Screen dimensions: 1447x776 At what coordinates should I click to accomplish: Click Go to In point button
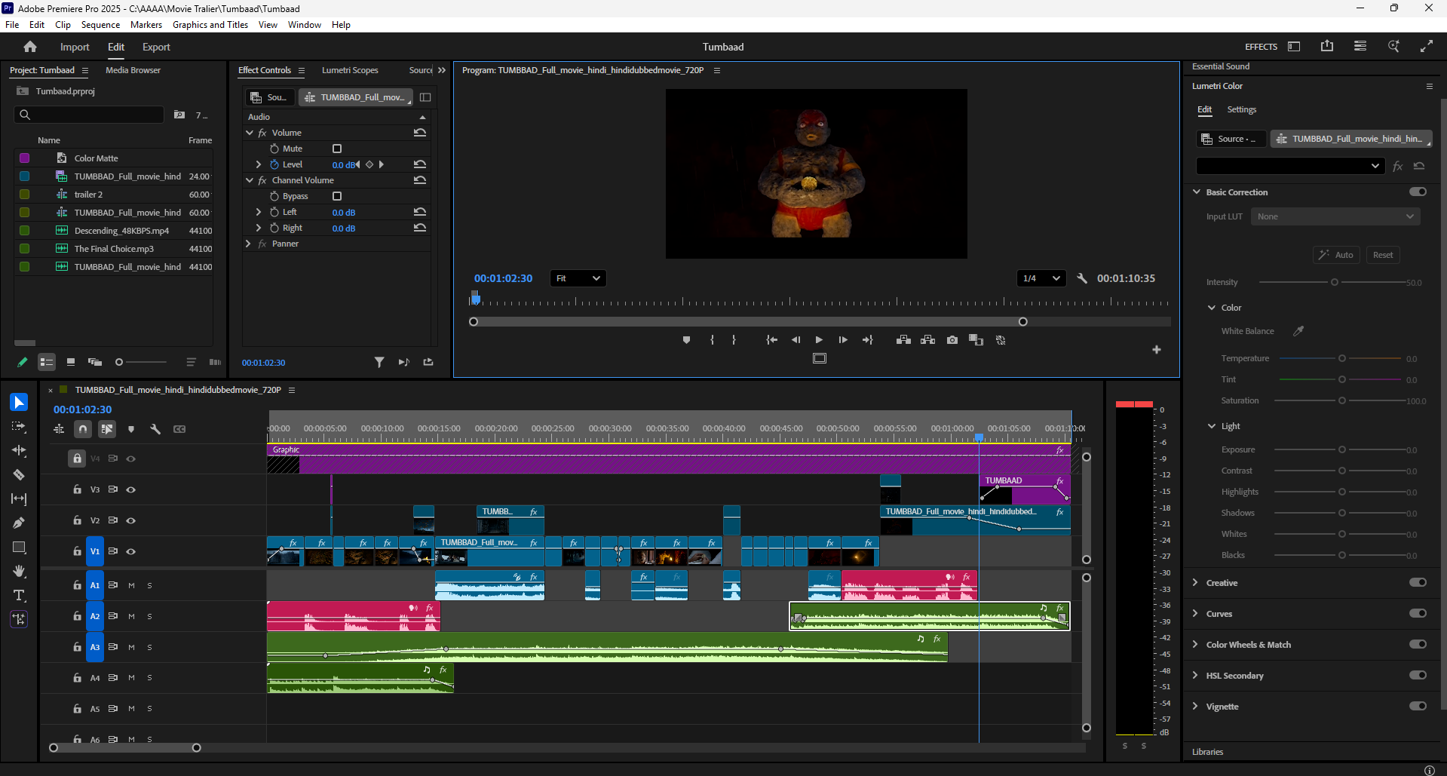pyautogui.click(x=771, y=340)
